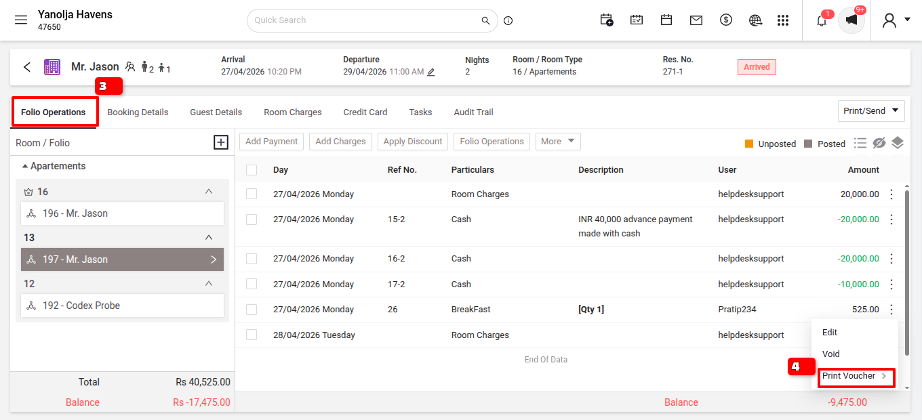Choose Void from the context menu
The width and height of the screenshot is (922, 420).
pyautogui.click(x=831, y=354)
